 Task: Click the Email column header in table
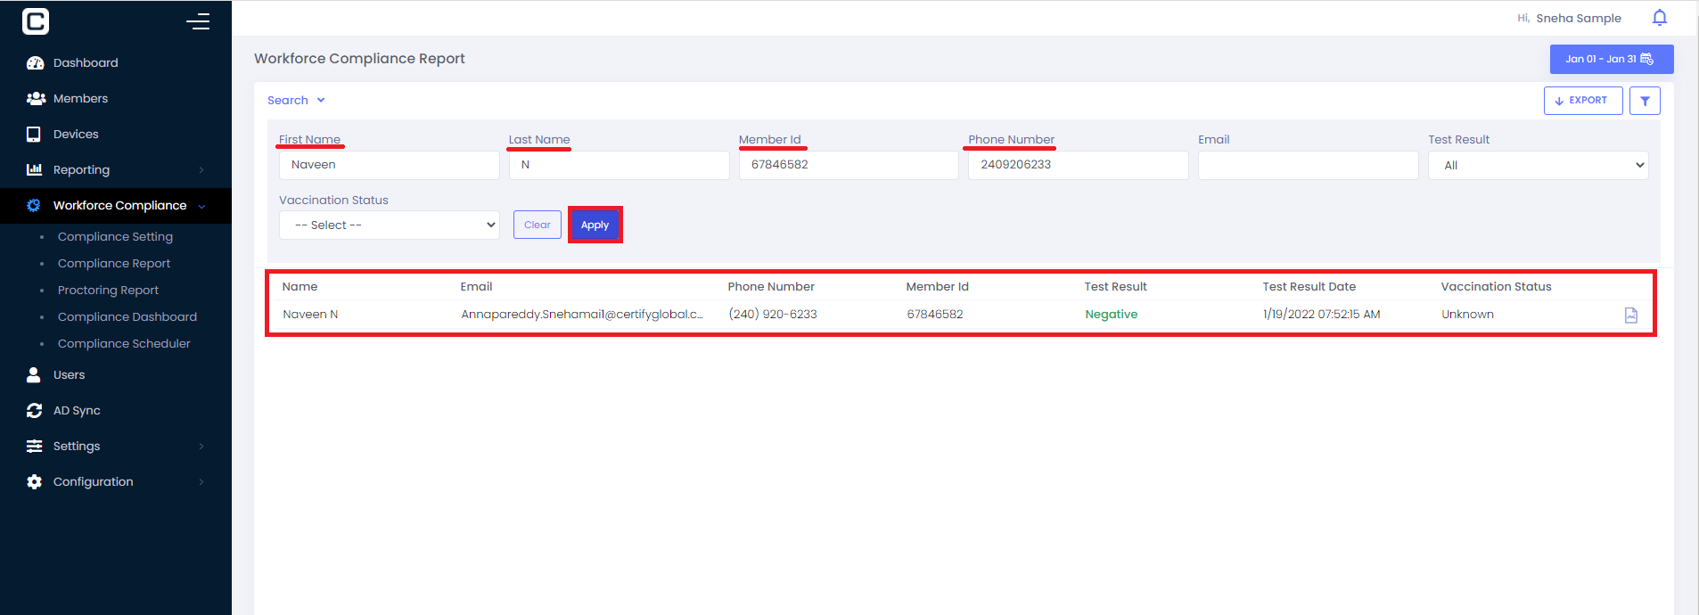click(476, 287)
